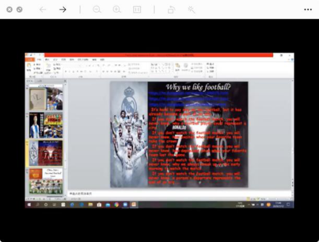Click the notes field below the slide
This screenshot has height=242, width=319.
pyautogui.click(x=179, y=193)
